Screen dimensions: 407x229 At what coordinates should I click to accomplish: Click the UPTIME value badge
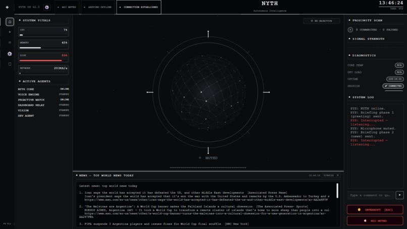[x=395, y=79]
